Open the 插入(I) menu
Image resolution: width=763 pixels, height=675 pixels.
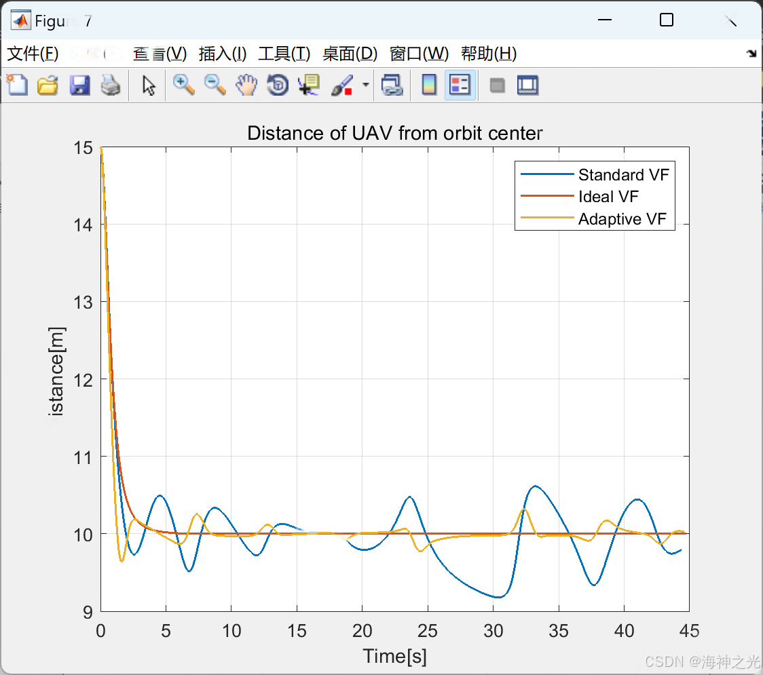[x=223, y=54]
